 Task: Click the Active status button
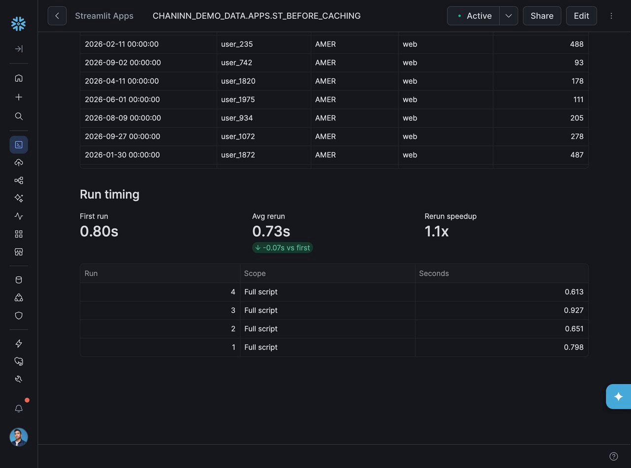(473, 16)
